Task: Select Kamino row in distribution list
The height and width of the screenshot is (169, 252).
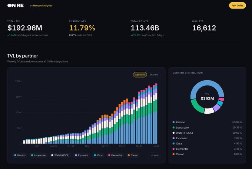Action: [207, 122]
